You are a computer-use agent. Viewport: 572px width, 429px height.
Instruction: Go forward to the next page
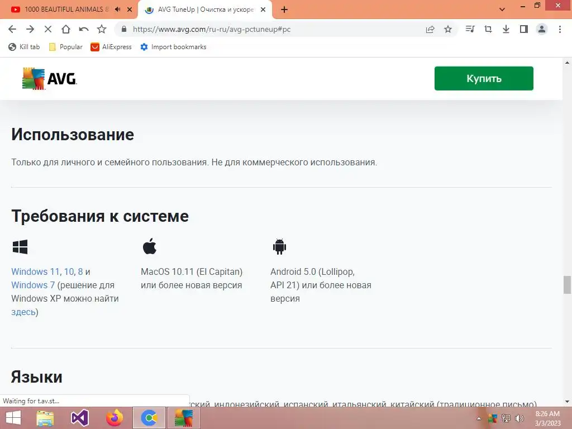[x=30, y=29]
